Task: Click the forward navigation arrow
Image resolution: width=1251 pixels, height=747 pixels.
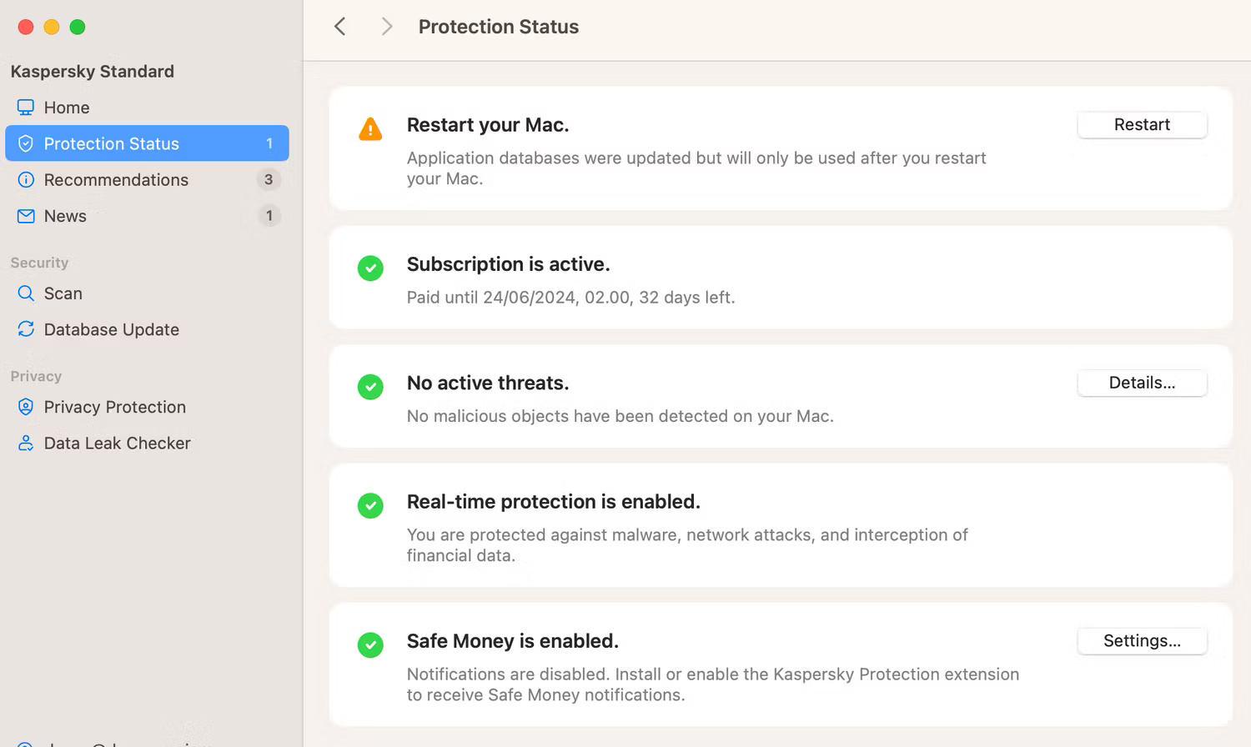Action: click(386, 26)
